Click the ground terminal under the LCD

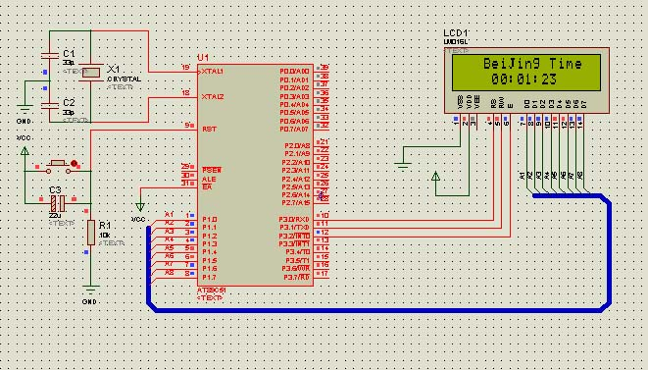tap(403, 167)
